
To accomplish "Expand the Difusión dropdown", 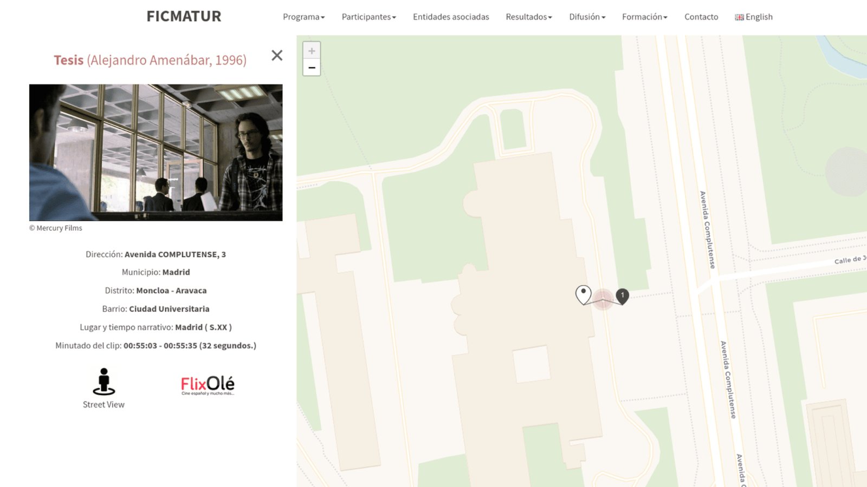I will click(586, 17).
